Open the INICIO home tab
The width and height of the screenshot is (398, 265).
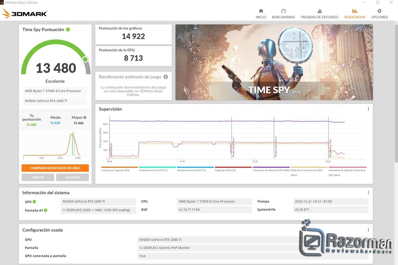coord(261,14)
